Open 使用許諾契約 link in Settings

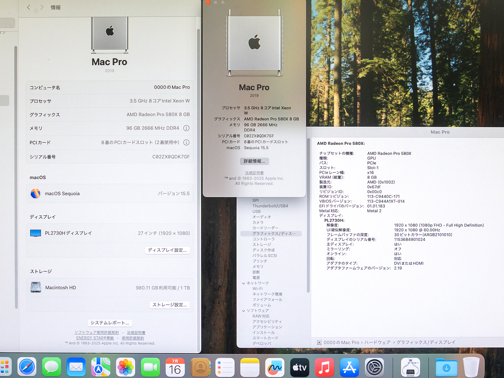pos(133,338)
